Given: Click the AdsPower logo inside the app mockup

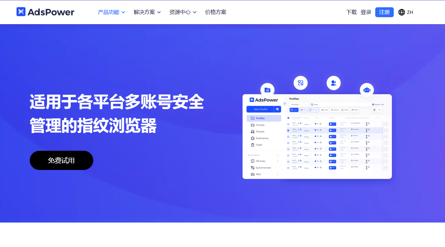Looking at the screenshot, I should point(264,100).
